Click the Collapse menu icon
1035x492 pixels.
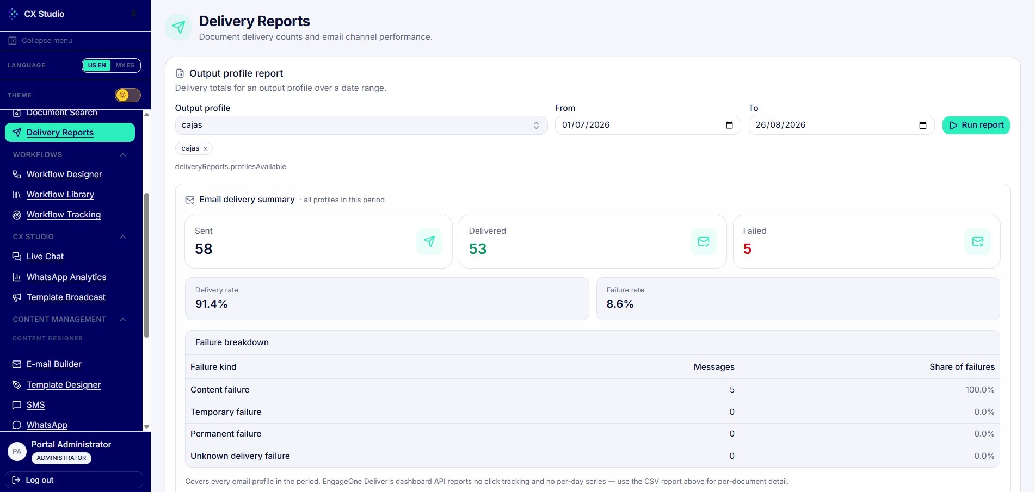[x=12, y=41]
